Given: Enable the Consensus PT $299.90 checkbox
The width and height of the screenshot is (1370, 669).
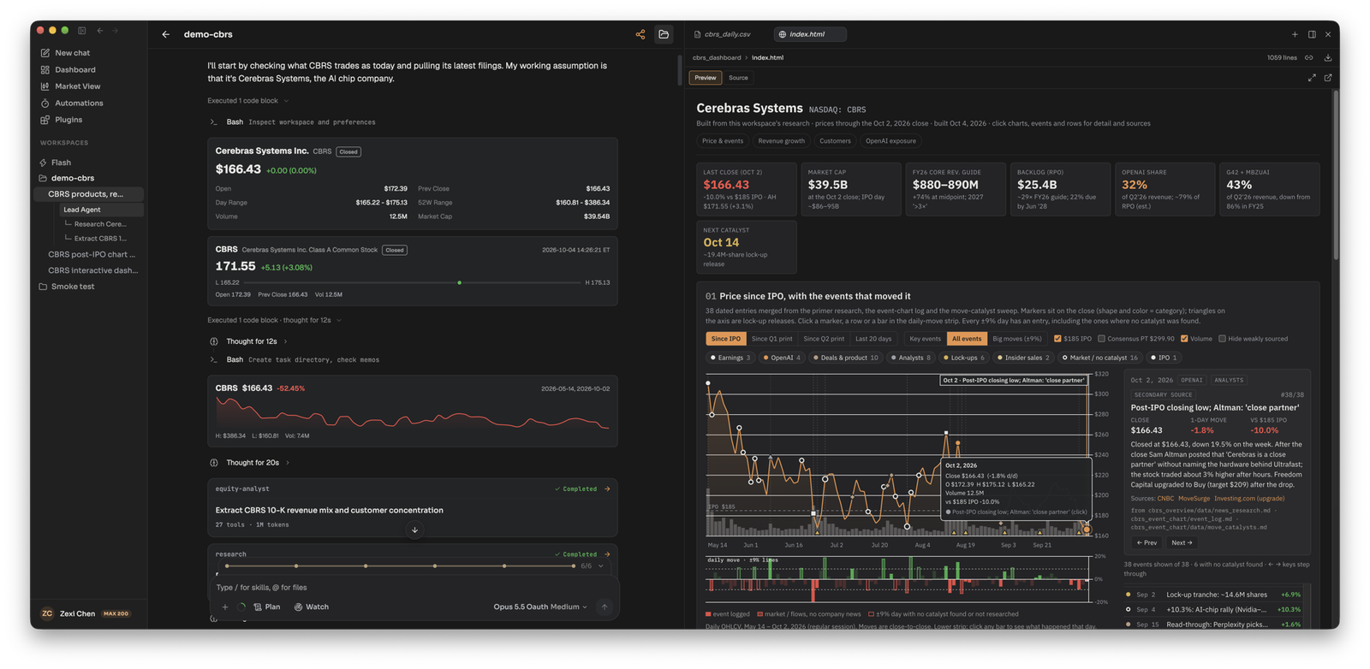Looking at the screenshot, I should 1102,339.
